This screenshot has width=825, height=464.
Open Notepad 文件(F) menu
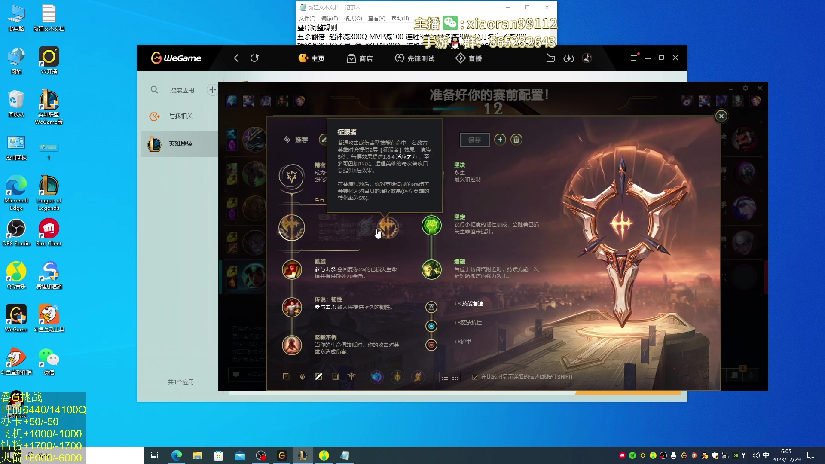point(307,18)
